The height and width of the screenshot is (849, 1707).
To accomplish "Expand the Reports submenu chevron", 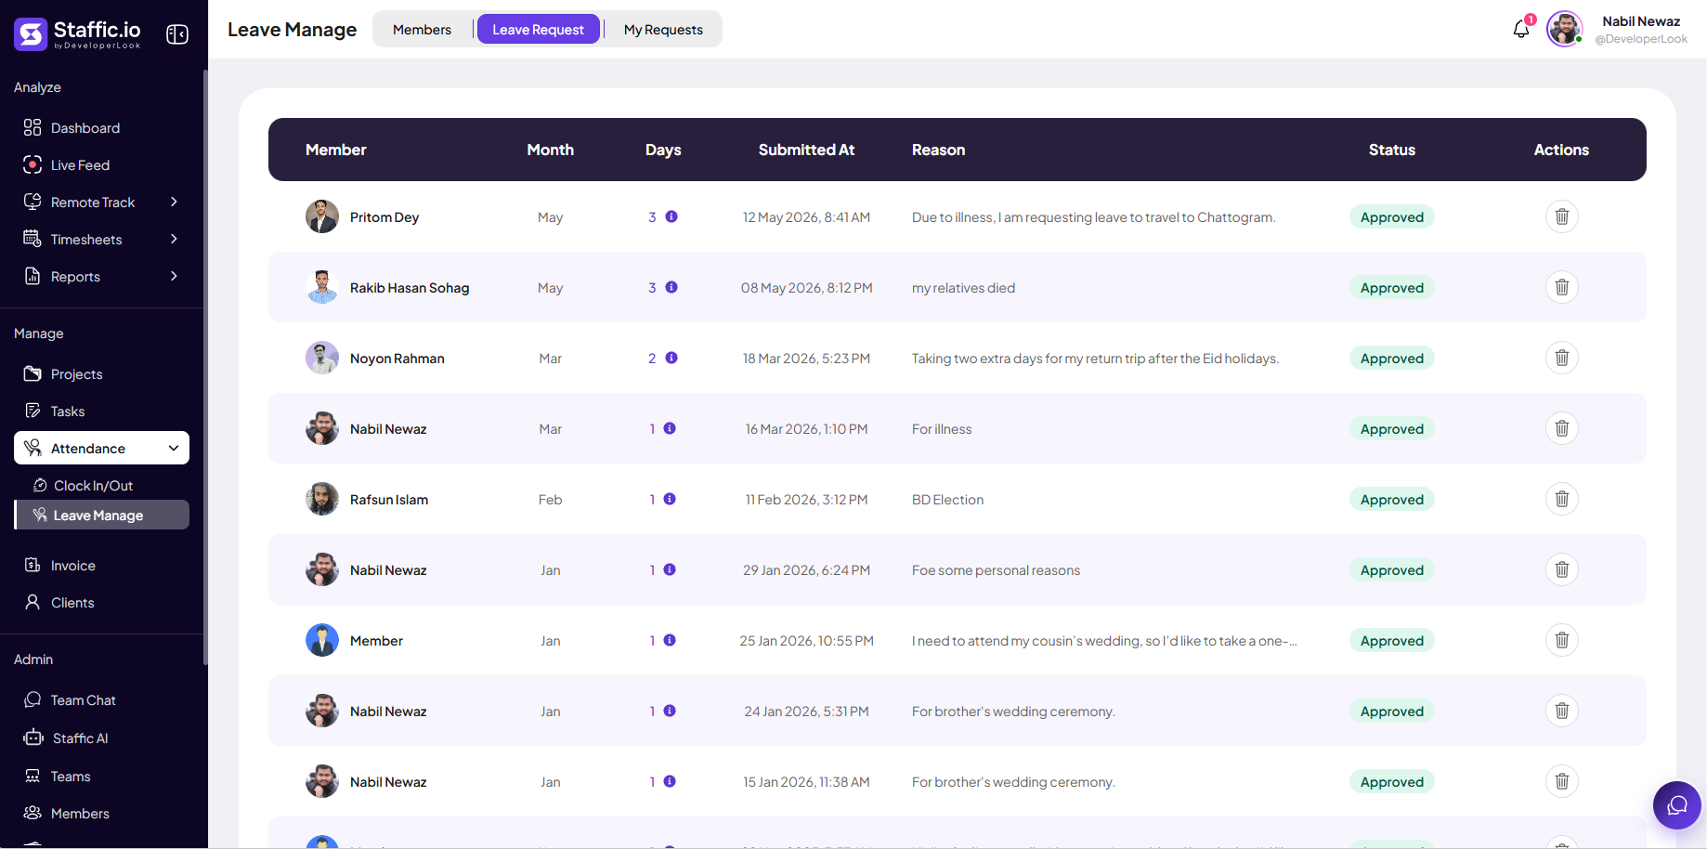I will click(174, 276).
